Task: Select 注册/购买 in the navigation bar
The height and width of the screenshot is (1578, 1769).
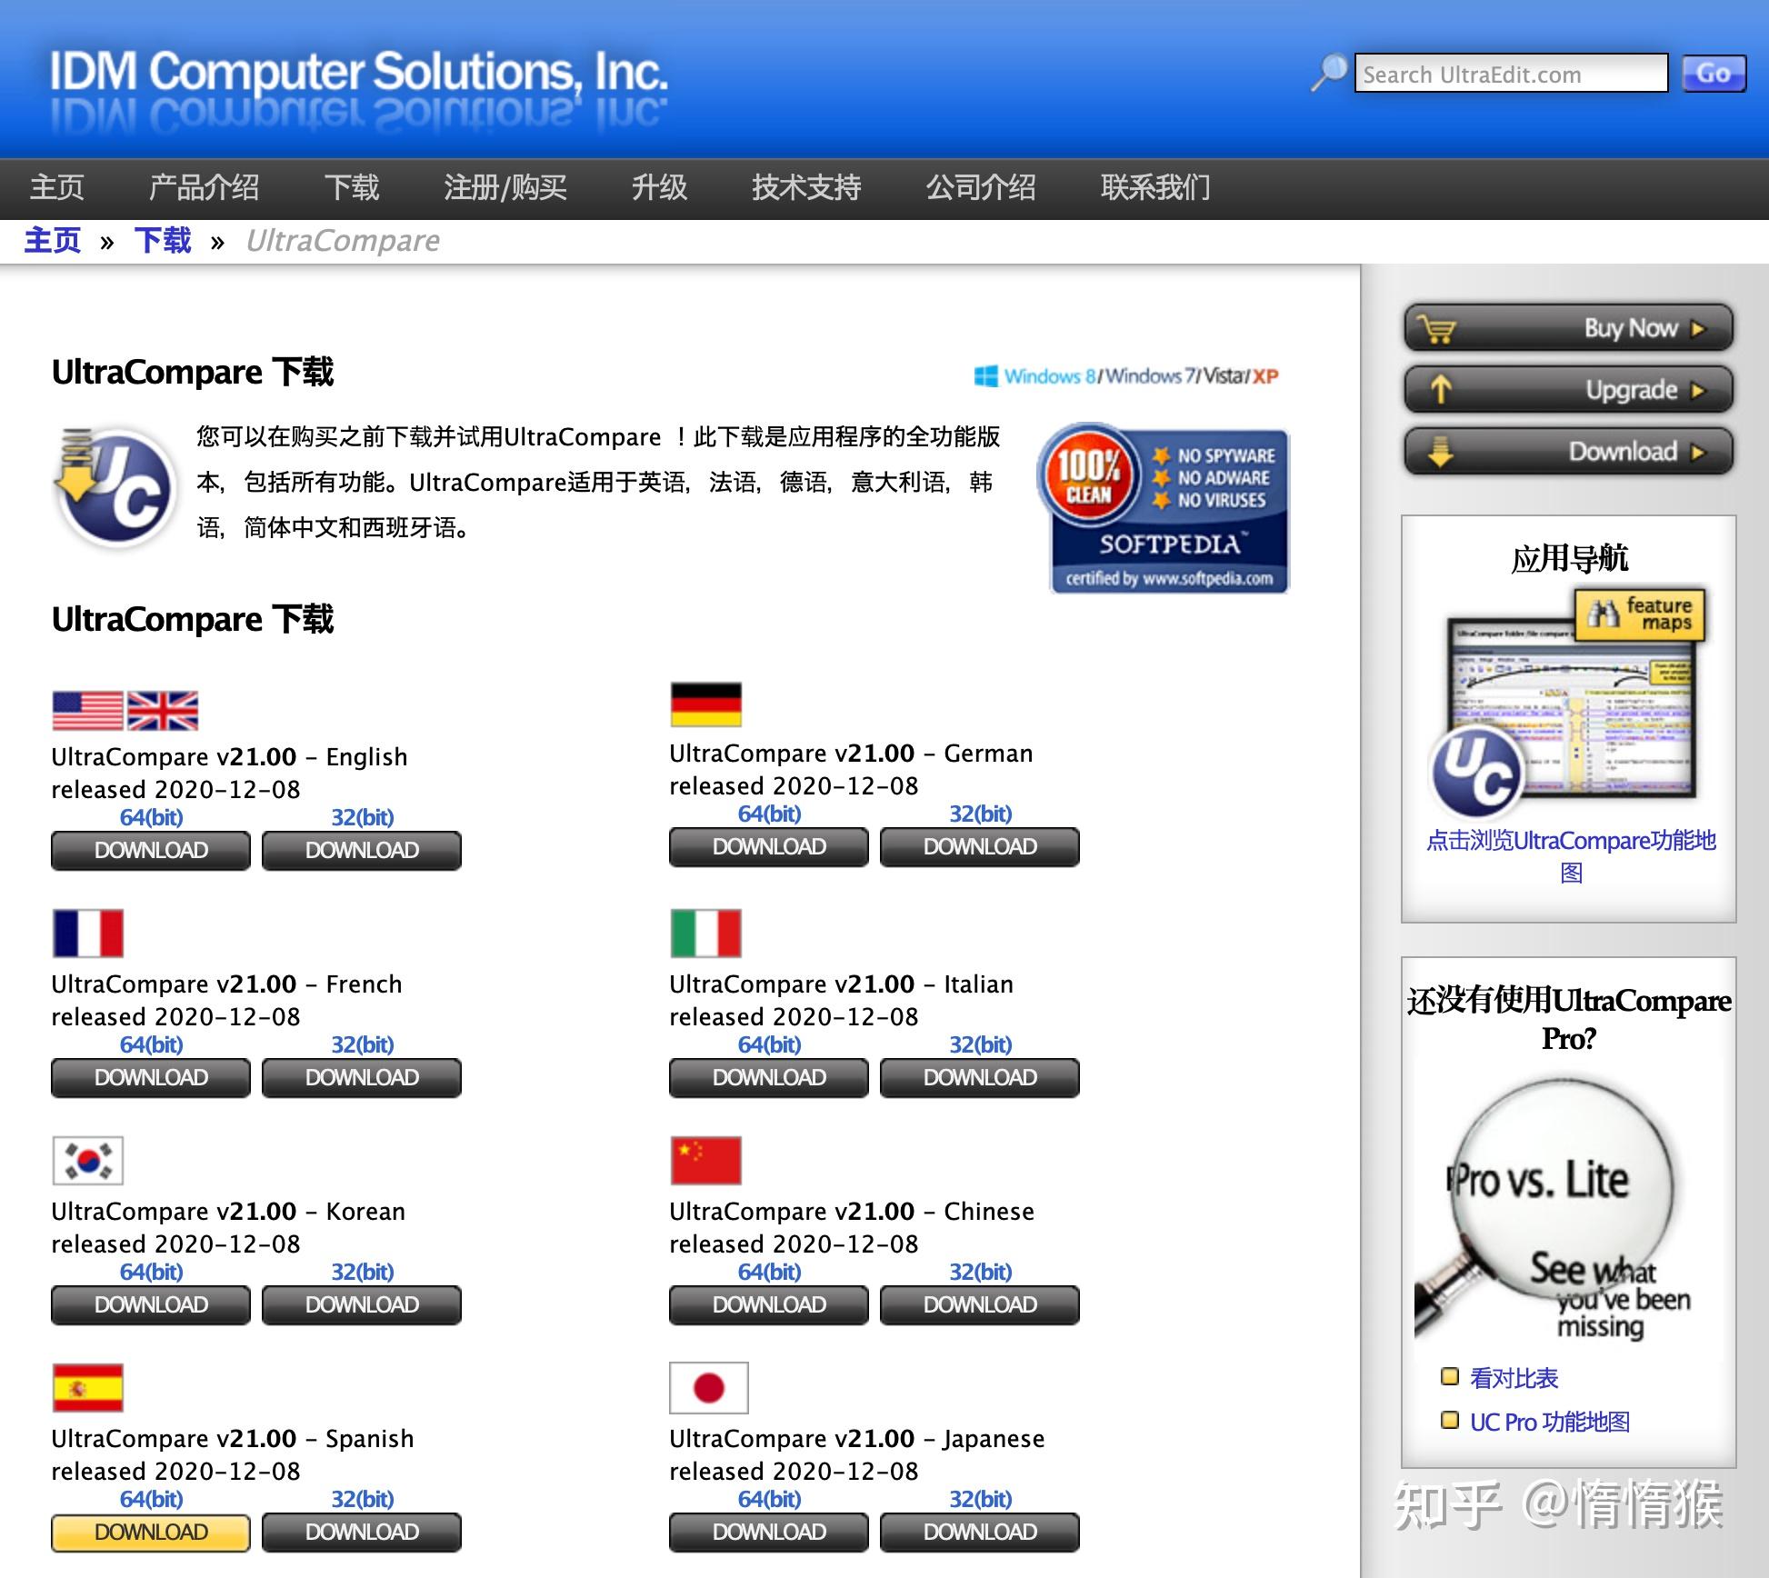Action: tap(505, 188)
